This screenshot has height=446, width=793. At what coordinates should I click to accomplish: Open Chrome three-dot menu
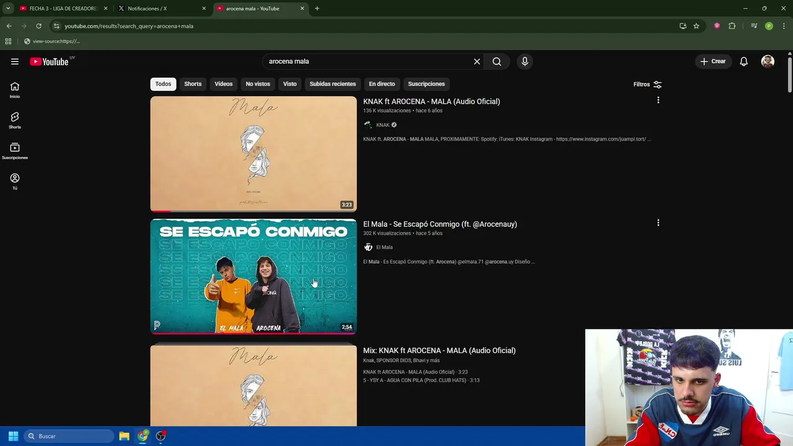[x=784, y=26]
